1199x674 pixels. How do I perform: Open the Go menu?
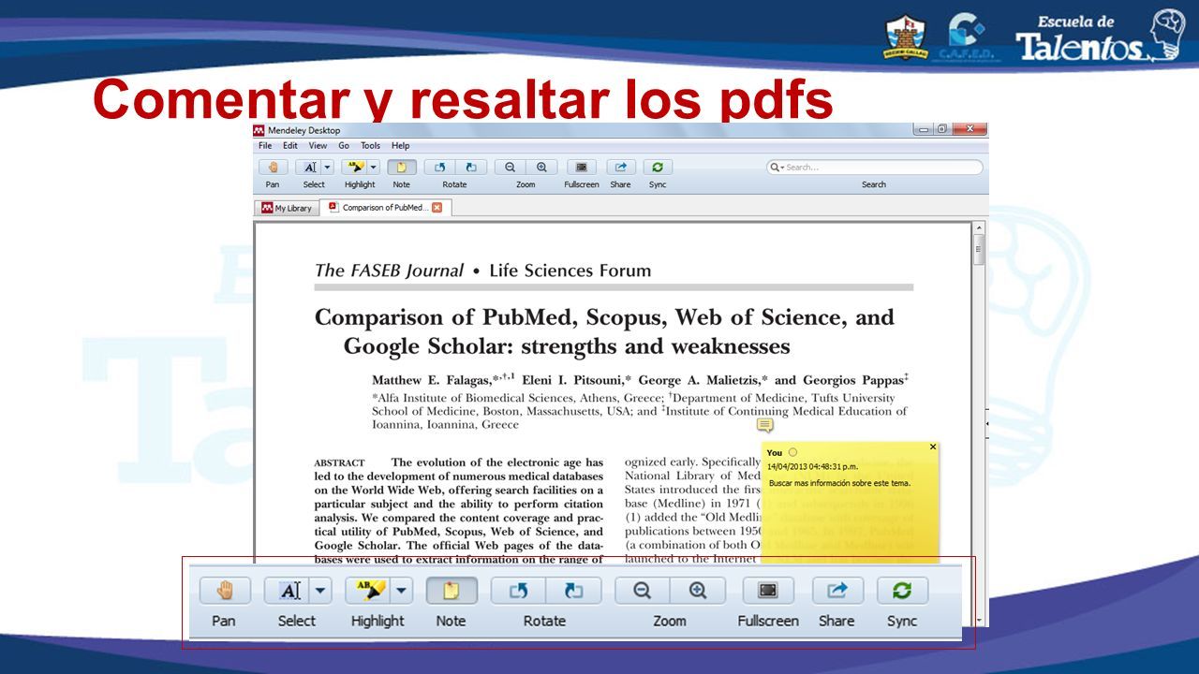(x=344, y=146)
